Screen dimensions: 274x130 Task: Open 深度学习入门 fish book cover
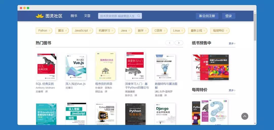pyautogui.click(x=135, y=66)
